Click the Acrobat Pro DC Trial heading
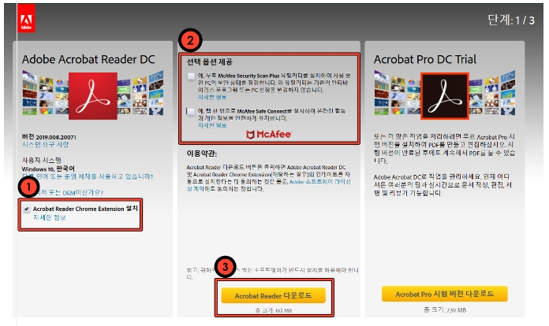The image size is (549, 326). 425,59
